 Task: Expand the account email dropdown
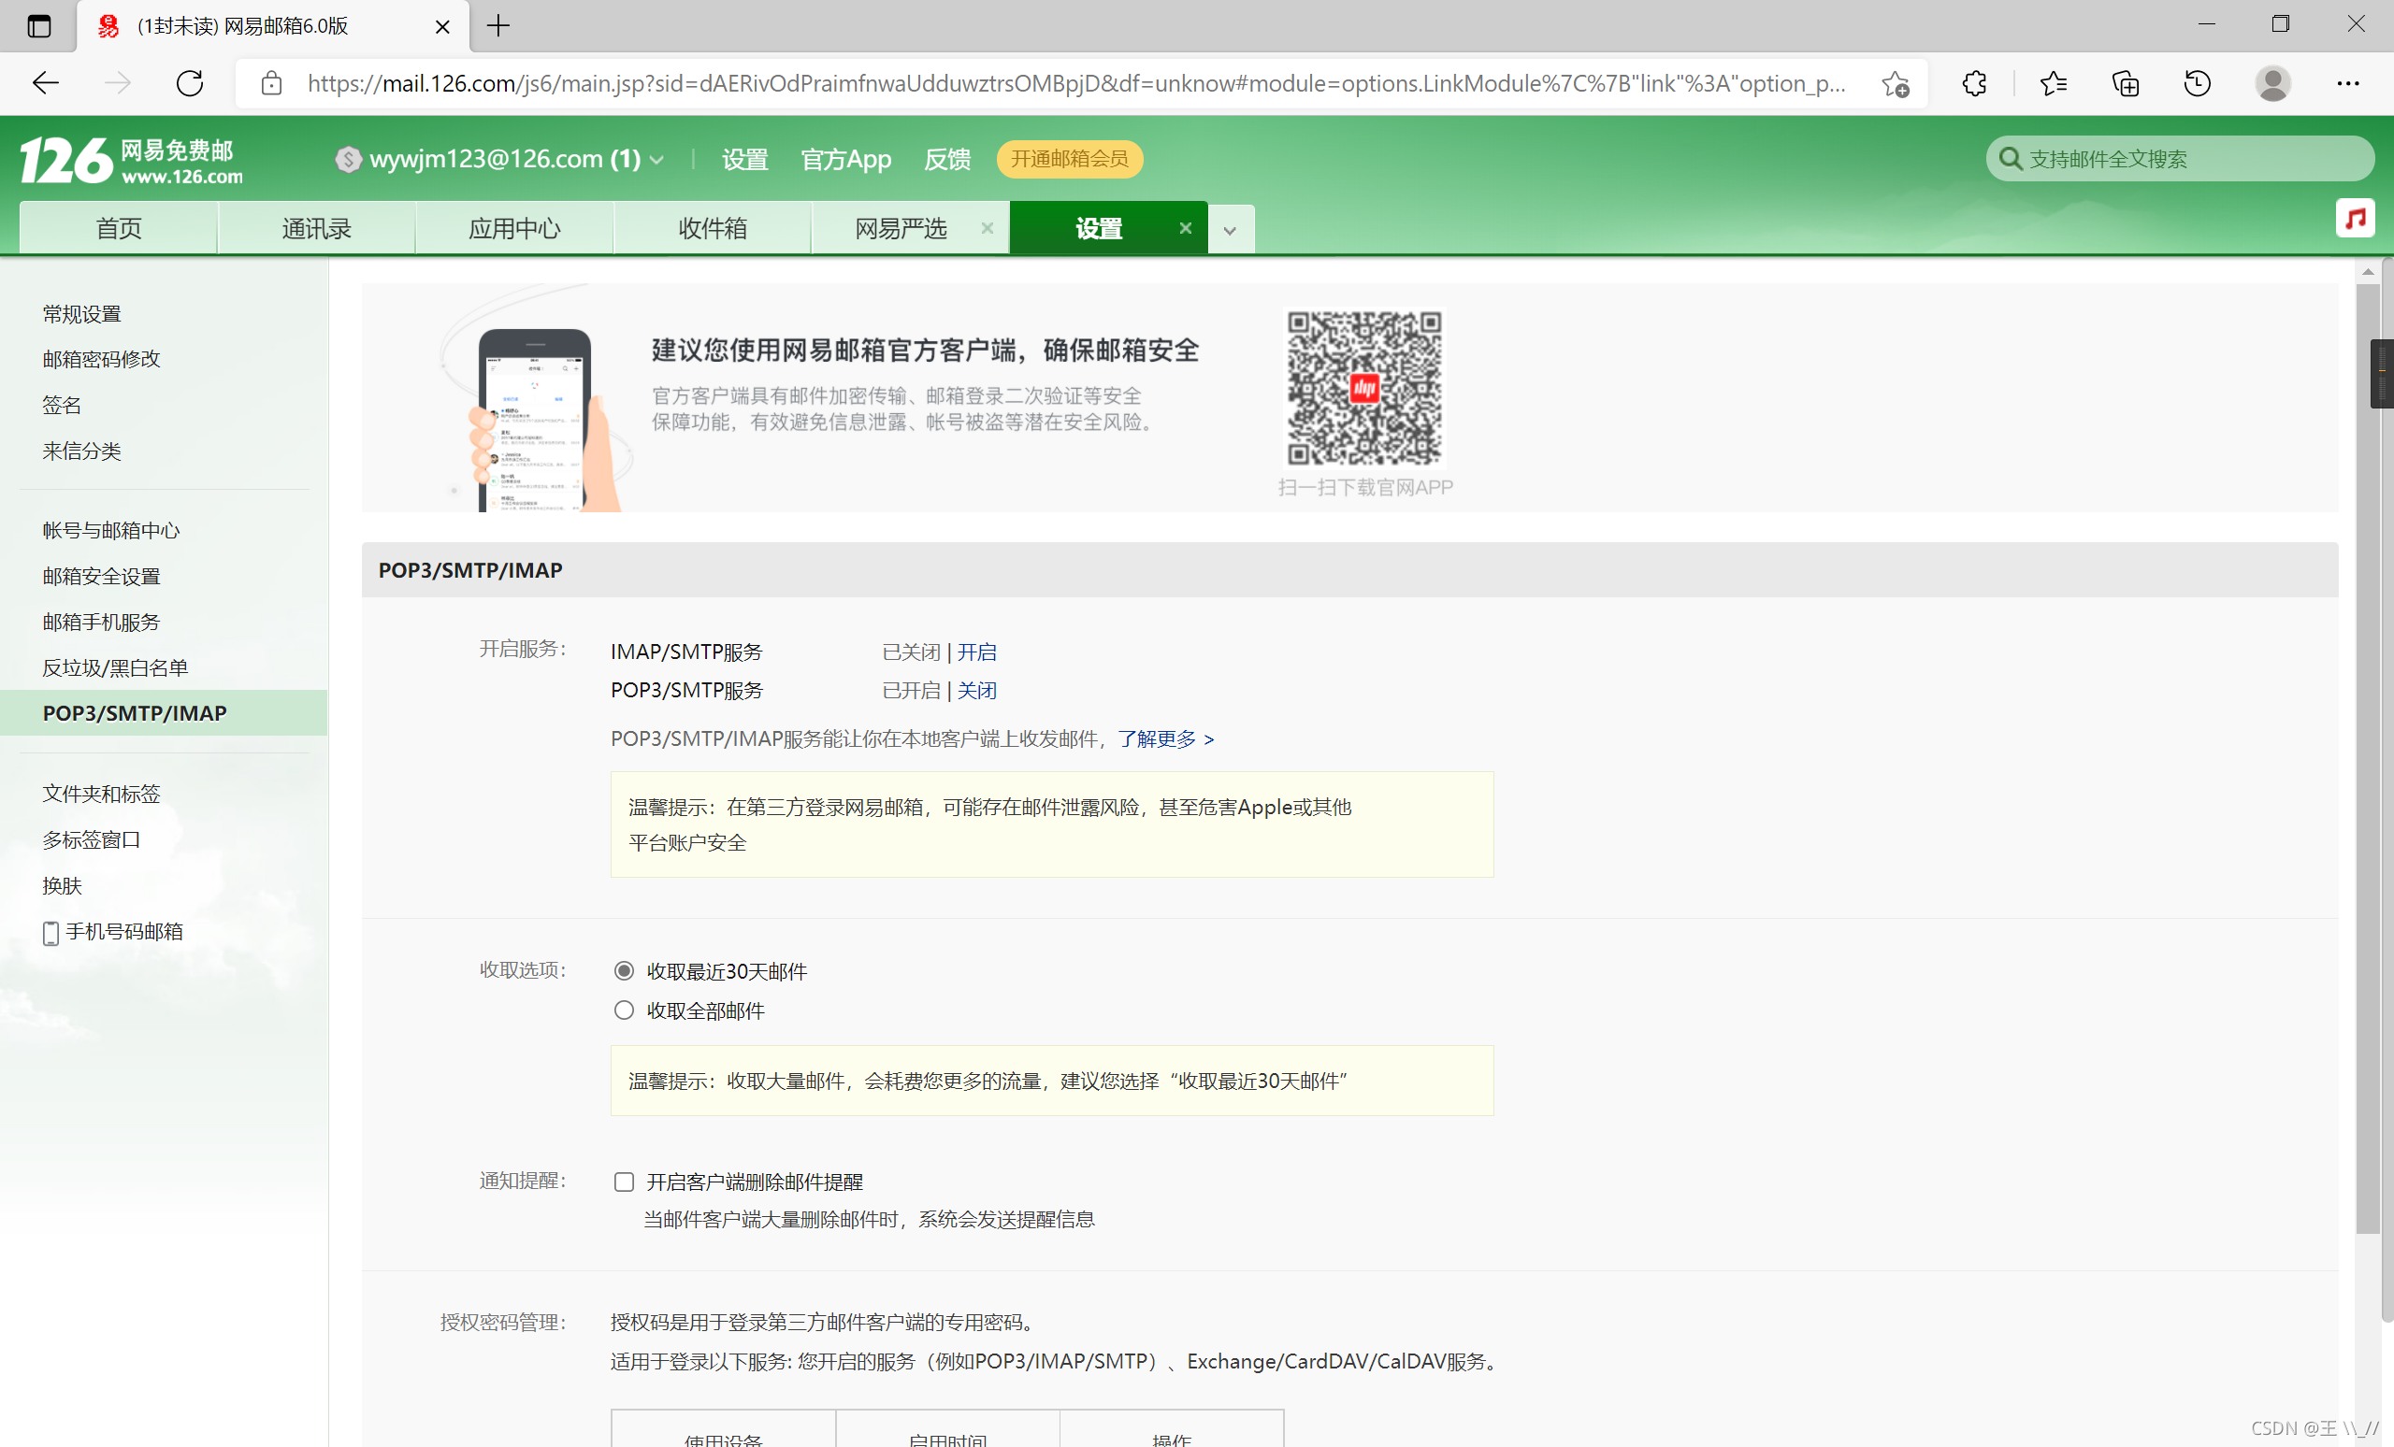click(x=658, y=159)
